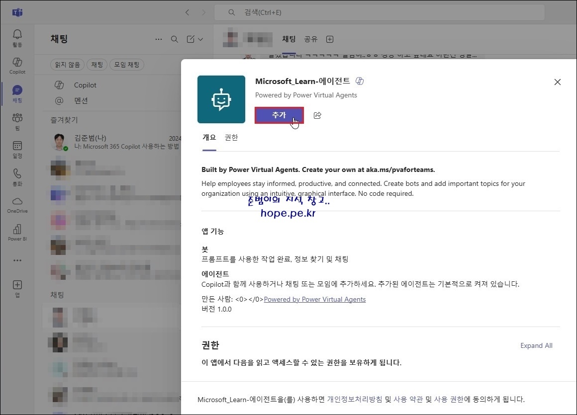This screenshot has width=577, height=415.
Task: Open Power BI in left rail
Action: 17,233
